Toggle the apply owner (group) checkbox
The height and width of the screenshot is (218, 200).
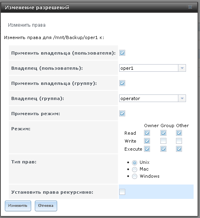point(122,83)
